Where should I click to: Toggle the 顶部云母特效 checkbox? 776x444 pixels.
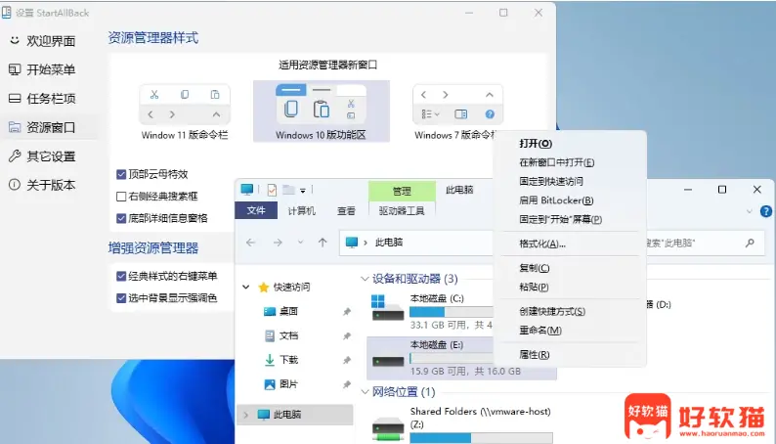coord(121,174)
